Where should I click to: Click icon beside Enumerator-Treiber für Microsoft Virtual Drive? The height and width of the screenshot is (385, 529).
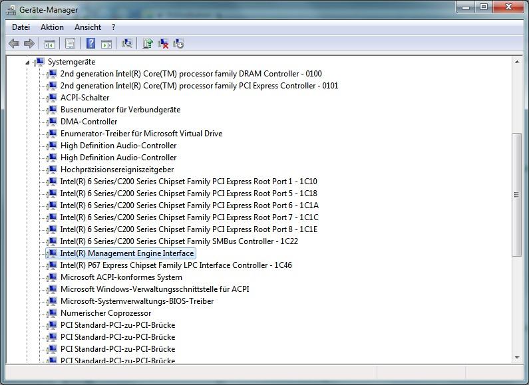pyautogui.click(x=53, y=134)
